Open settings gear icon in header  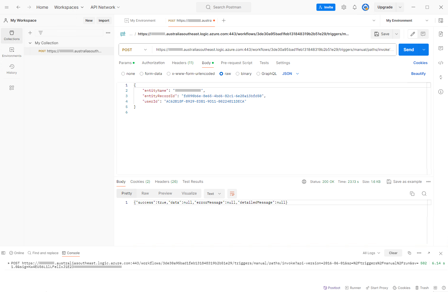coord(344,7)
